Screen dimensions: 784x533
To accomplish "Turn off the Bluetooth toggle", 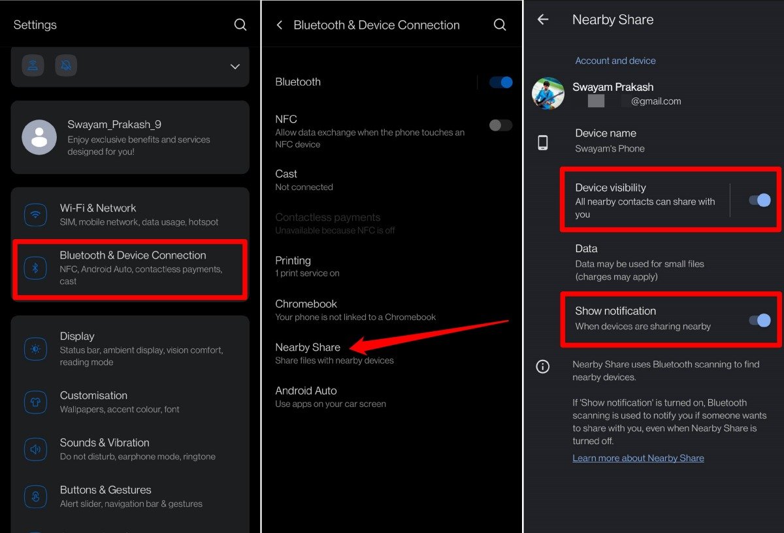I will (500, 82).
